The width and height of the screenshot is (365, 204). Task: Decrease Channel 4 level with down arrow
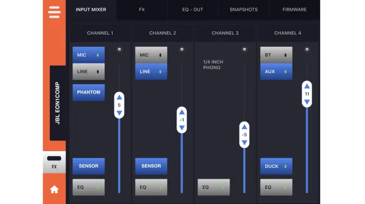tap(307, 102)
